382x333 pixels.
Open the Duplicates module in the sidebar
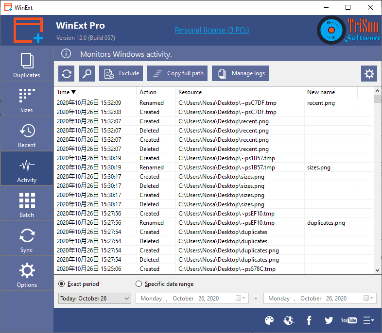click(27, 64)
